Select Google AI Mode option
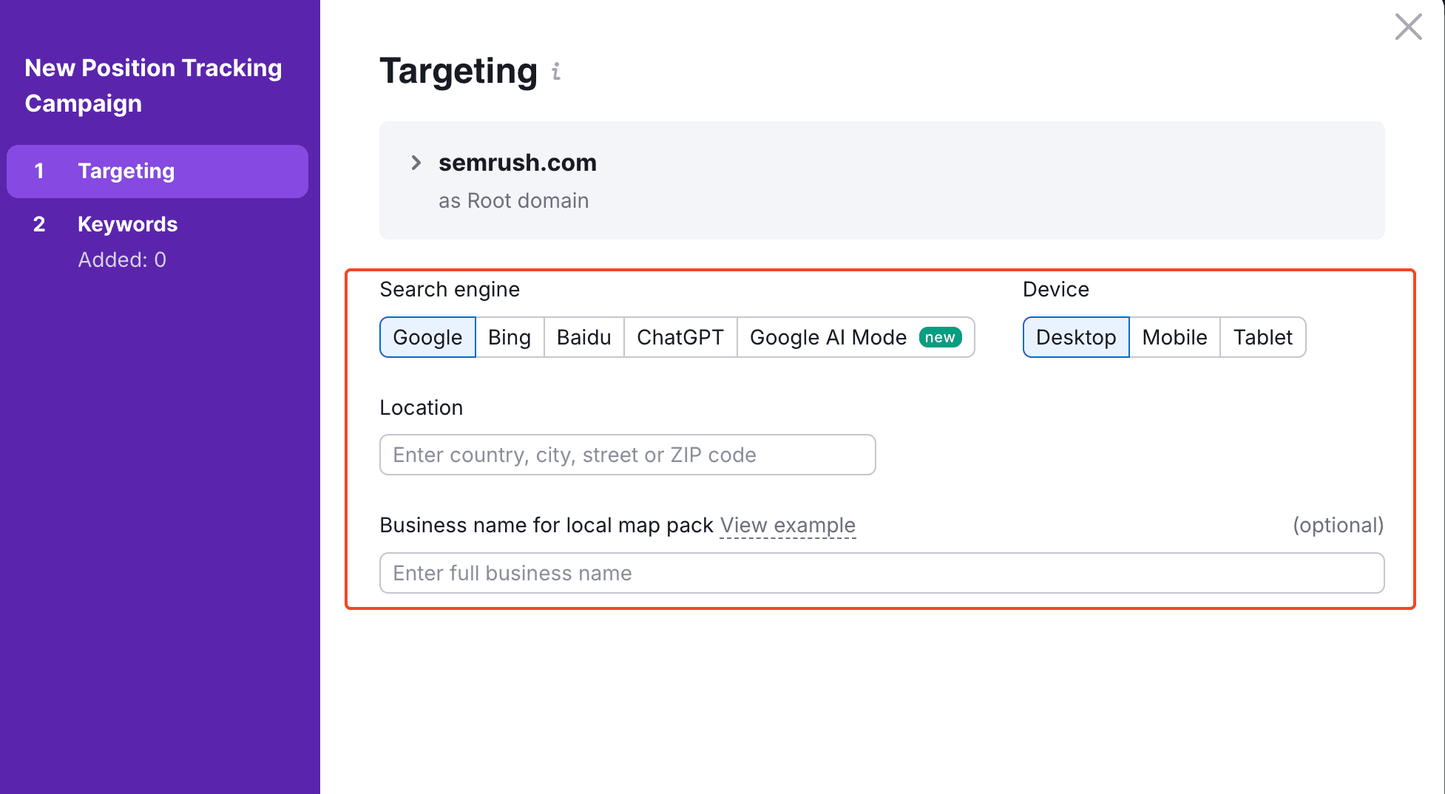The width and height of the screenshot is (1445, 794). pos(856,337)
